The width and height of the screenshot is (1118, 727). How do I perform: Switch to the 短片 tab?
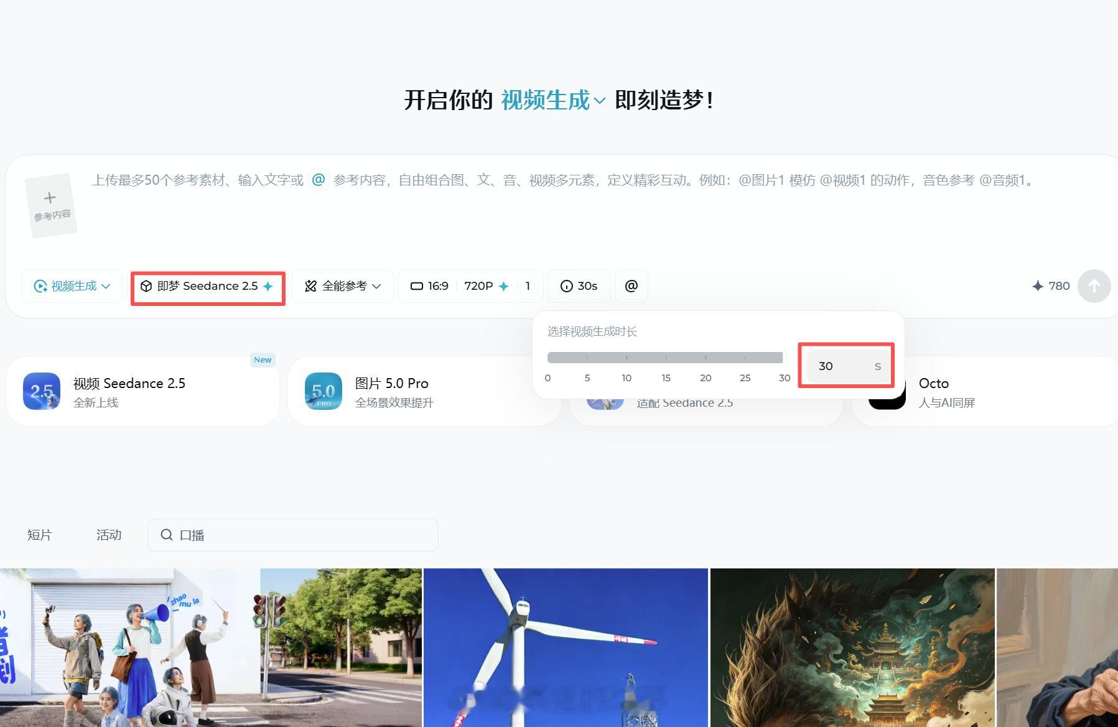[40, 535]
